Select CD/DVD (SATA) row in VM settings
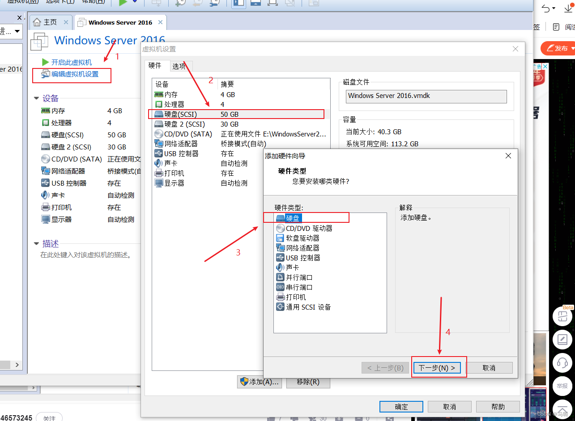 (x=241, y=134)
